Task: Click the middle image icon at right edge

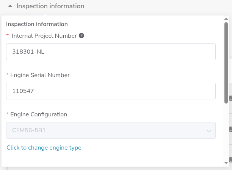Action: point(230,129)
